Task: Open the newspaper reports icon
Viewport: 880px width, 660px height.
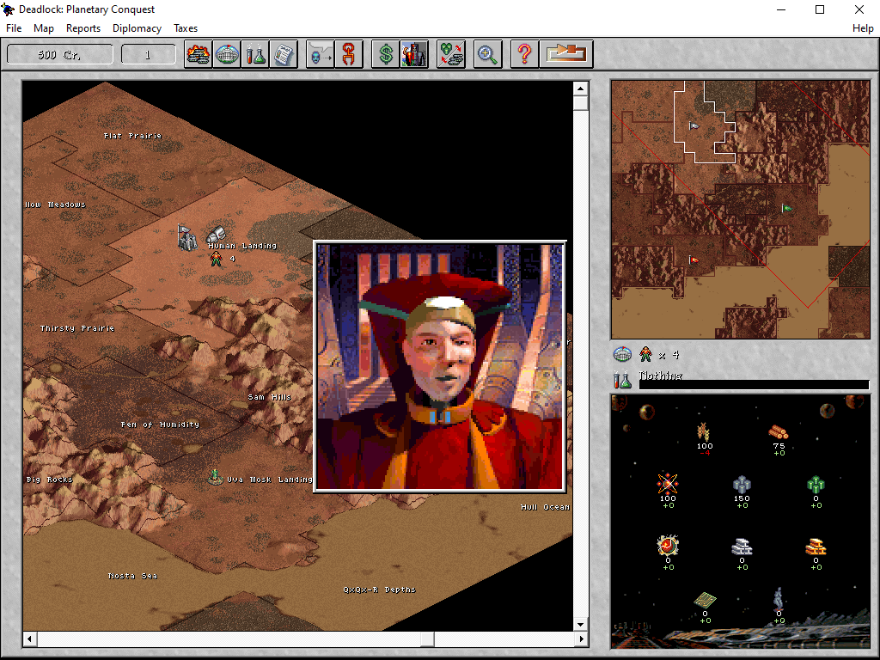Action: [284, 54]
